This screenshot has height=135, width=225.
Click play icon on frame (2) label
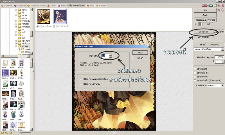coord(54,26)
